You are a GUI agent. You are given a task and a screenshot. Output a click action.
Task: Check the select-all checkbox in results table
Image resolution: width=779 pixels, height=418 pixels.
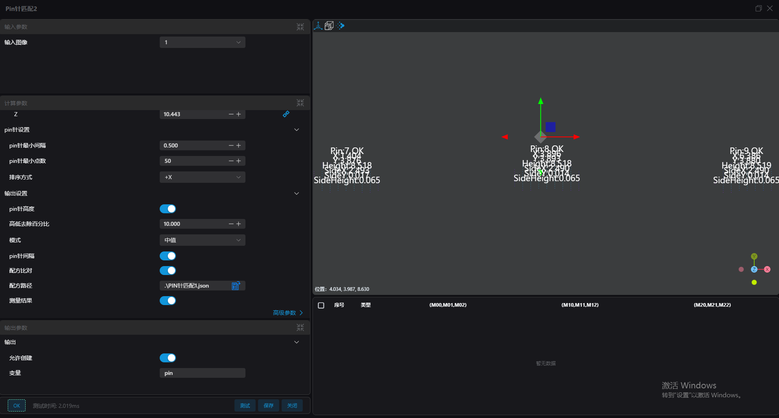tap(321, 305)
